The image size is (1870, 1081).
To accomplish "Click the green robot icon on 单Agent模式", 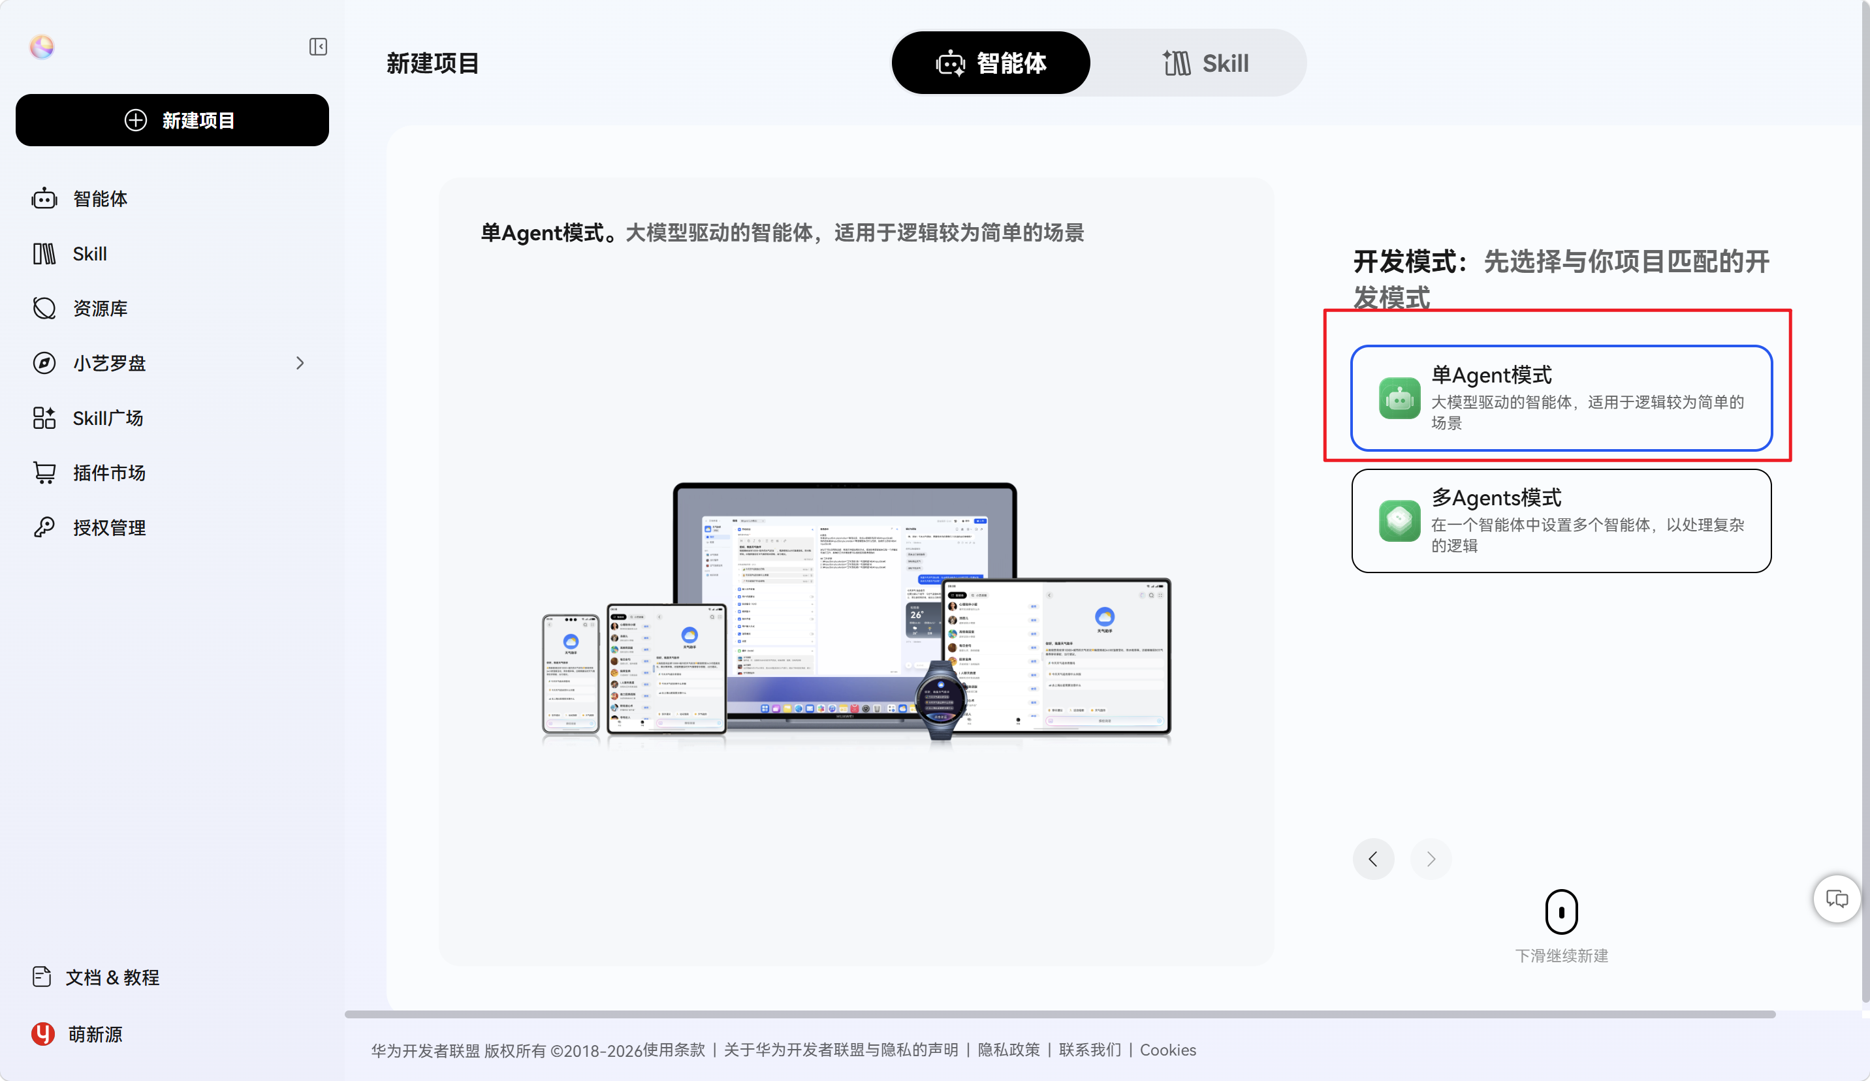I will (1399, 398).
